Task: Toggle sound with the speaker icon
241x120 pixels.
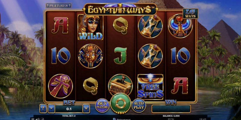Action: pyautogui.click(x=37, y=119)
